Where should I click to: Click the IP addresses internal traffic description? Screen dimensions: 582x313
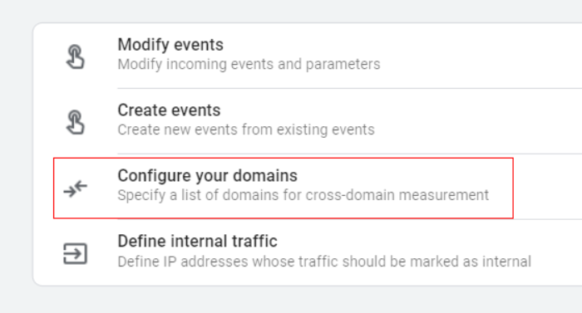[x=324, y=262]
